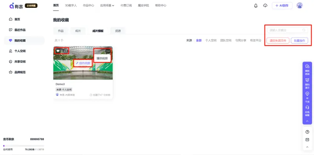Choose 播放视频 from the card menu
The image size is (314, 155).
102,58
